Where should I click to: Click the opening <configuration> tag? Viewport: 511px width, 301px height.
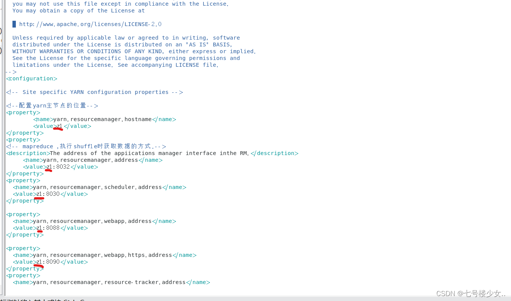click(x=32, y=78)
